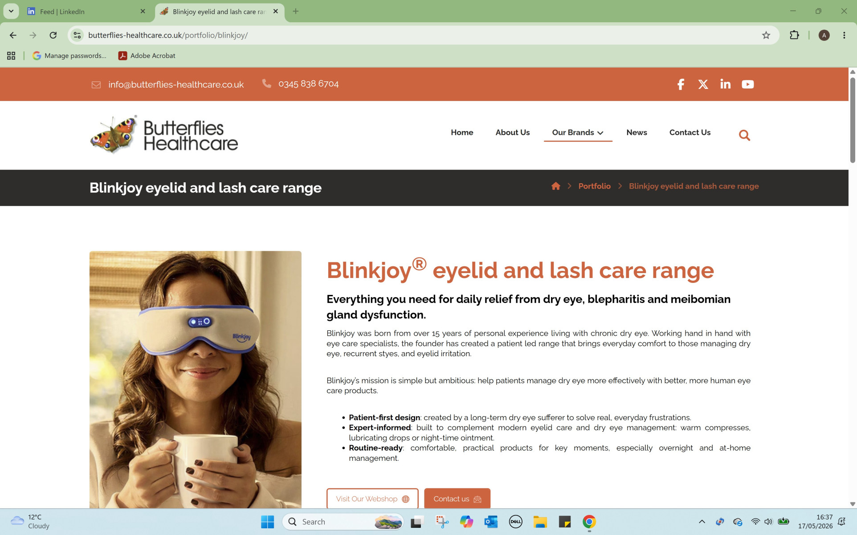Open the Adobe Acrobat bookmark
Image resolution: width=857 pixels, height=535 pixels.
point(147,56)
